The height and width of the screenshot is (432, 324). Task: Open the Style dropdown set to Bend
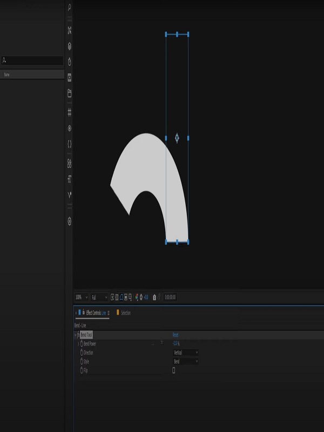(186, 361)
